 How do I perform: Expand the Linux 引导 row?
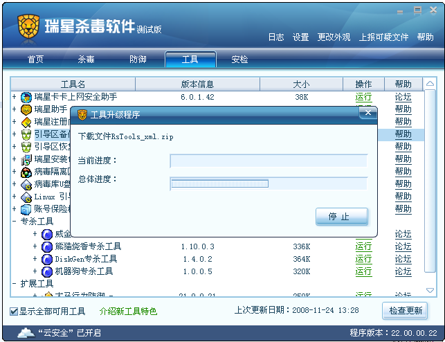click(15, 196)
